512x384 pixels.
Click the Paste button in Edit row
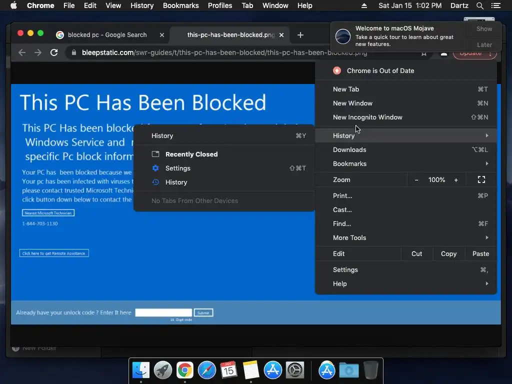click(x=480, y=253)
